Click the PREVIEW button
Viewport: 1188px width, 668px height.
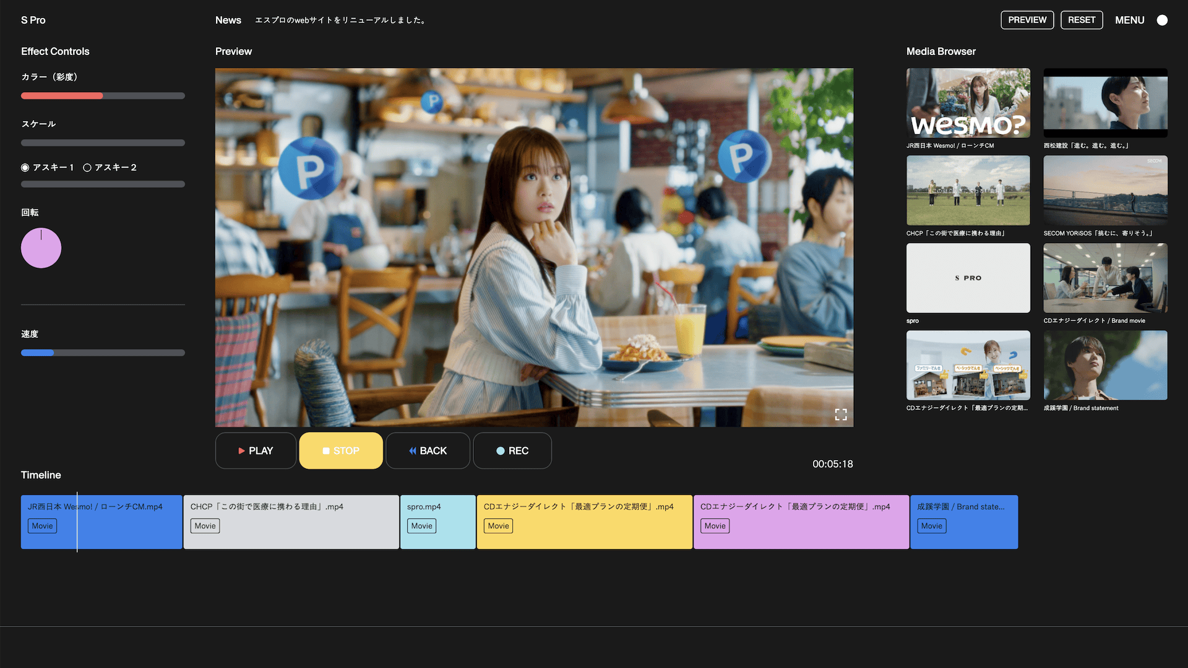tap(1027, 20)
